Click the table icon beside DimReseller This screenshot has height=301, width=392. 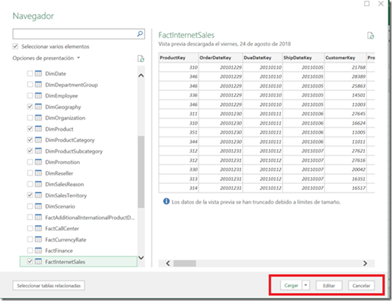point(38,173)
